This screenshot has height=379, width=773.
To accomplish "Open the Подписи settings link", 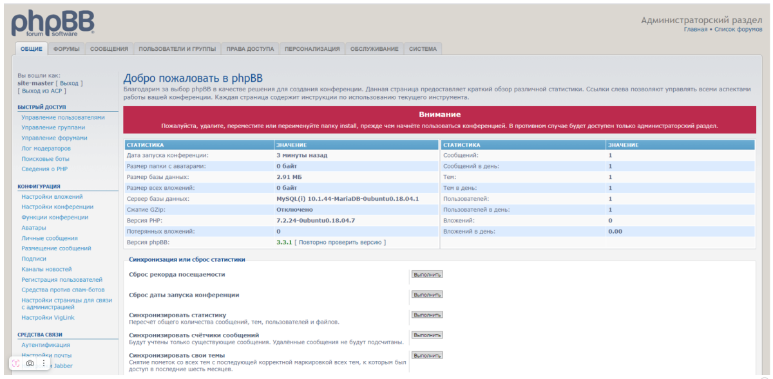I will (x=33, y=259).
